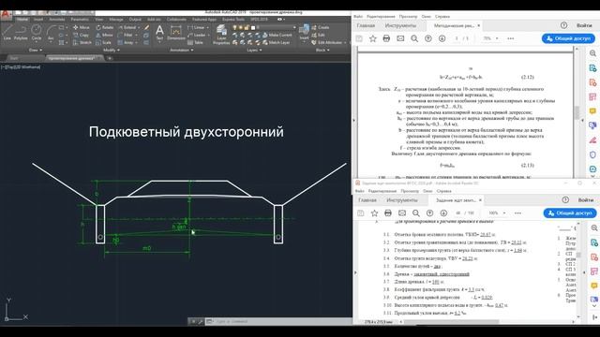Screen dimensions: 600x337
Task: Open the layer name dropdown list
Action: tap(294, 27)
